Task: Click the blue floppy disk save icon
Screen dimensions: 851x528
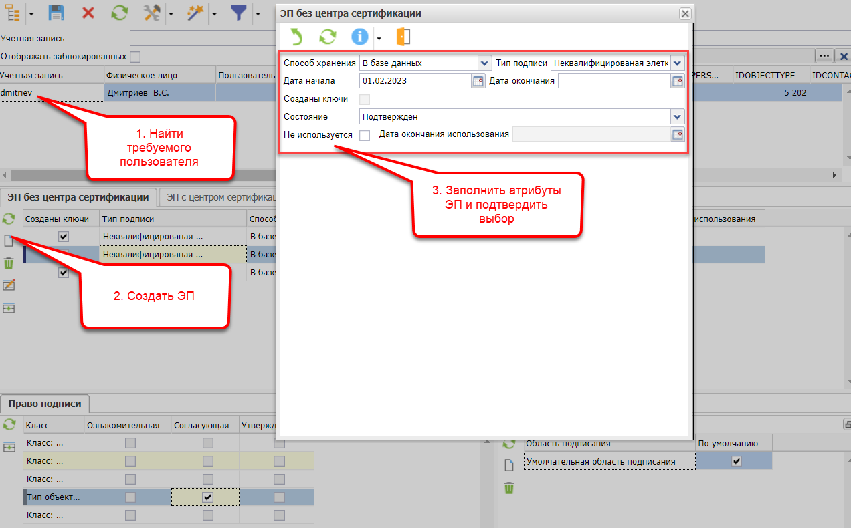Action: pyautogui.click(x=57, y=13)
